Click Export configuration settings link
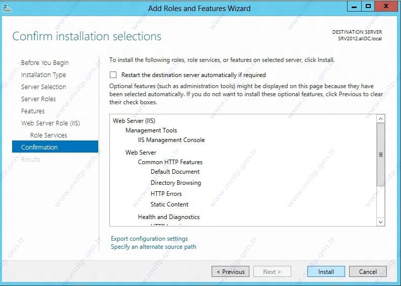 point(149,239)
